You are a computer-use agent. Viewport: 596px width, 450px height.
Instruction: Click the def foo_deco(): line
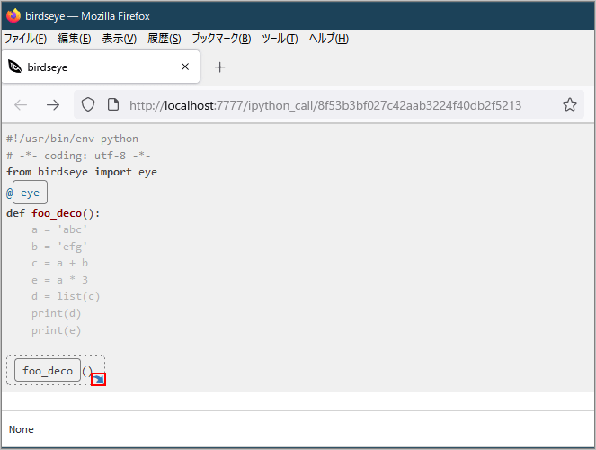point(53,213)
